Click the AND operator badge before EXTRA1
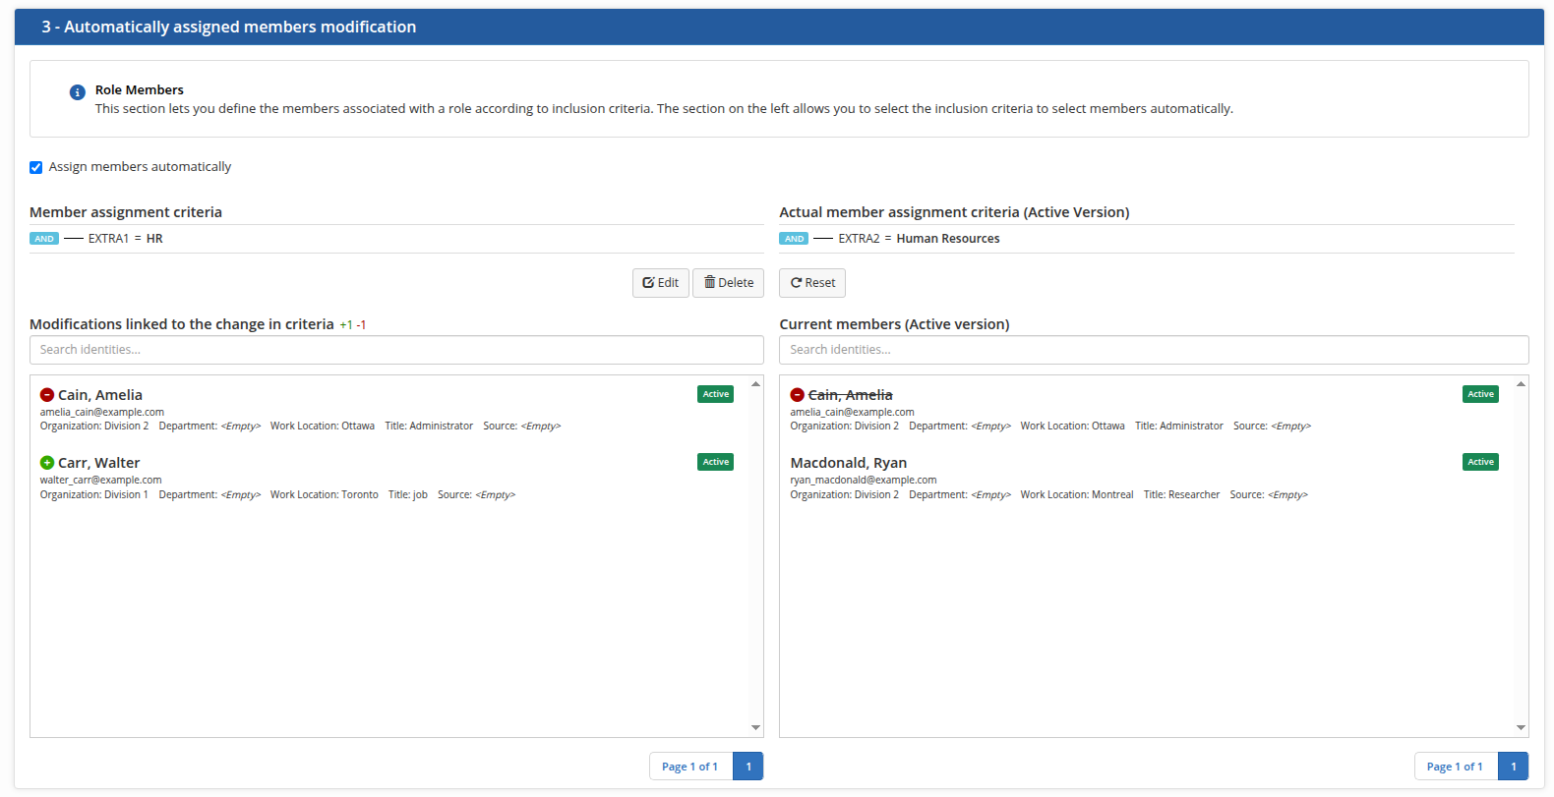 point(44,239)
